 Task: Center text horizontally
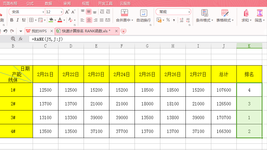(x=89, y=20)
